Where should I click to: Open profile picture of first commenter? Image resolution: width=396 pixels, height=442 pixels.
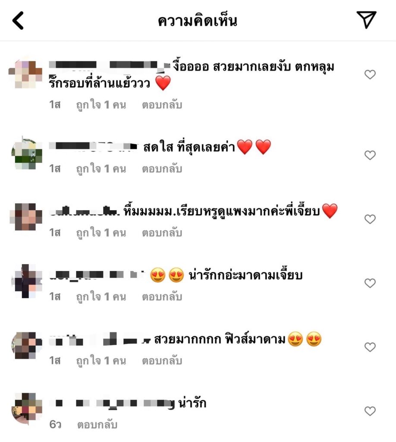(26, 74)
